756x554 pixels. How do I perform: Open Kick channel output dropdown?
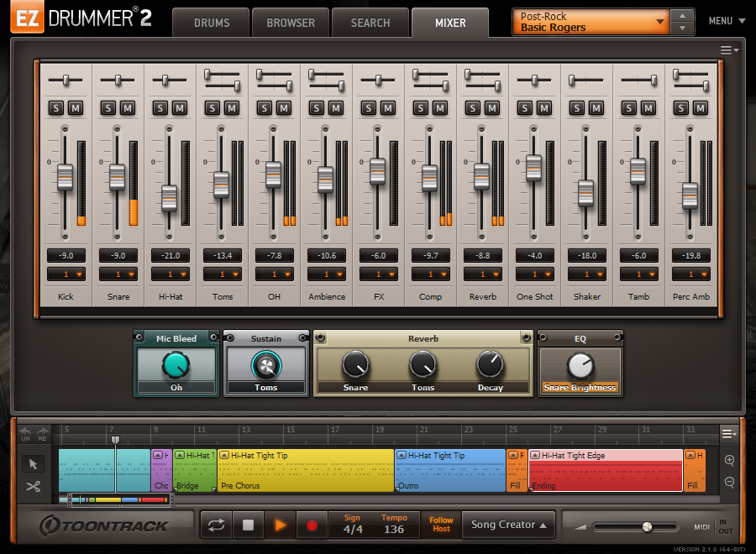click(x=66, y=274)
